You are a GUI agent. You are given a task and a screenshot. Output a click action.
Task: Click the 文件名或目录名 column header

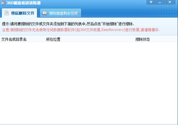(14, 39)
